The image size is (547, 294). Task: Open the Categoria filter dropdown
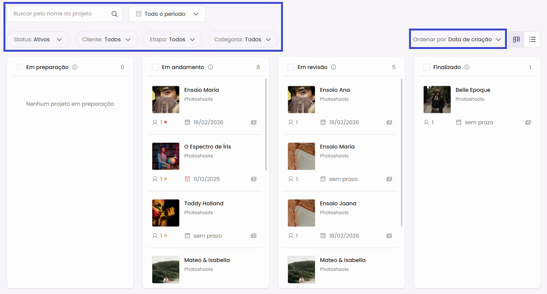242,39
